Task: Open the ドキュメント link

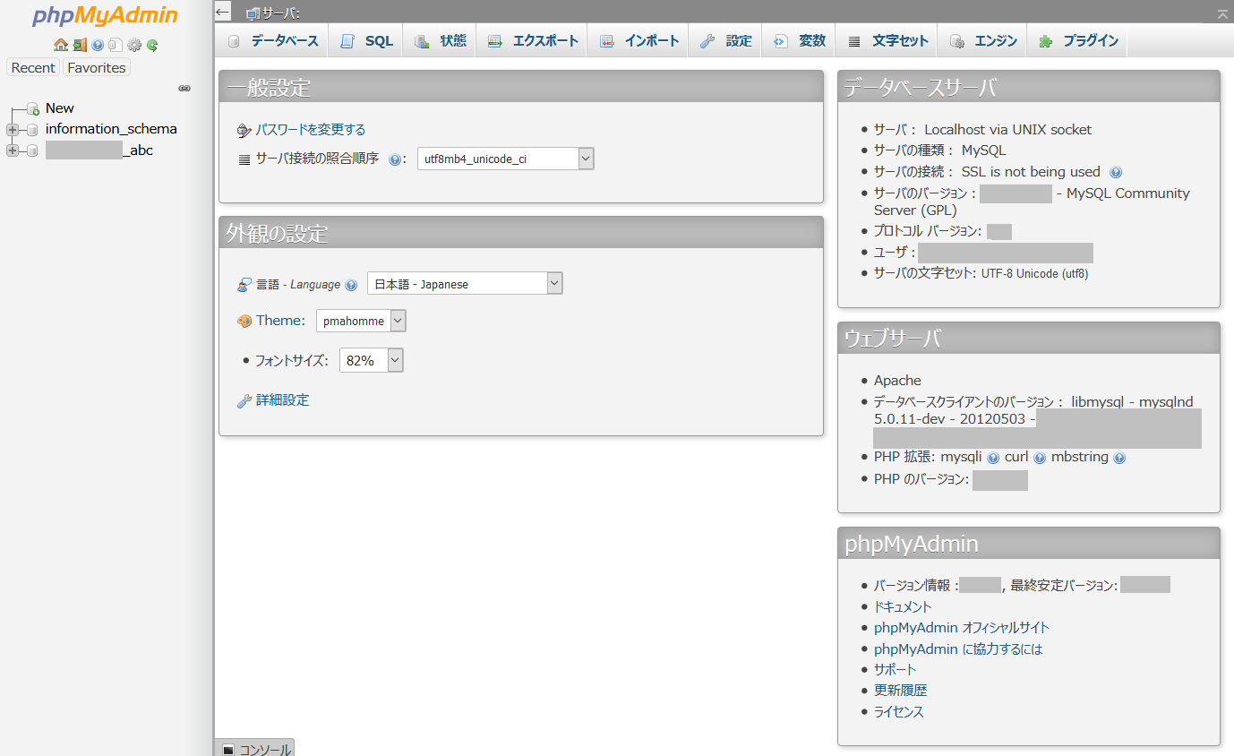Action: (x=903, y=606)
